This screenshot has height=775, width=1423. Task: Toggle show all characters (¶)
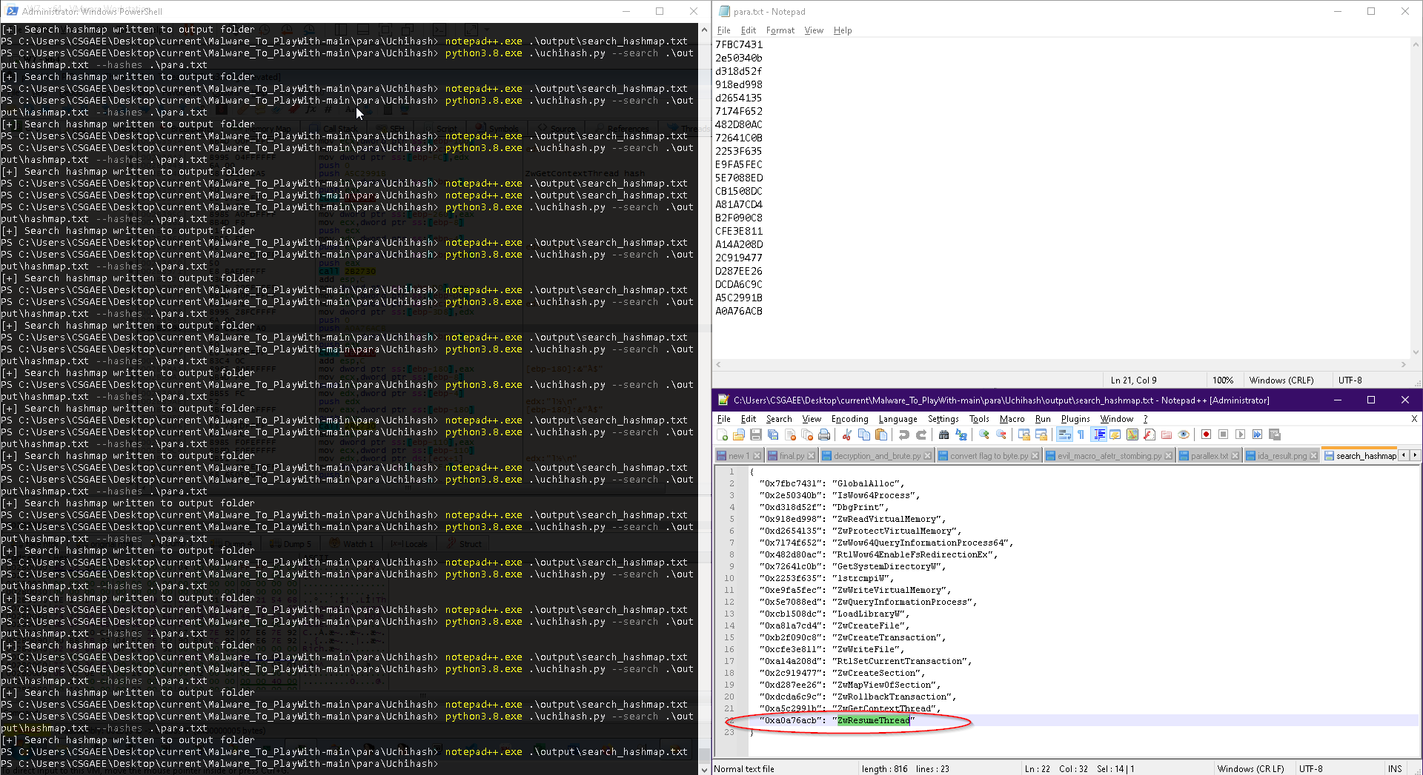pos(1081,435)
